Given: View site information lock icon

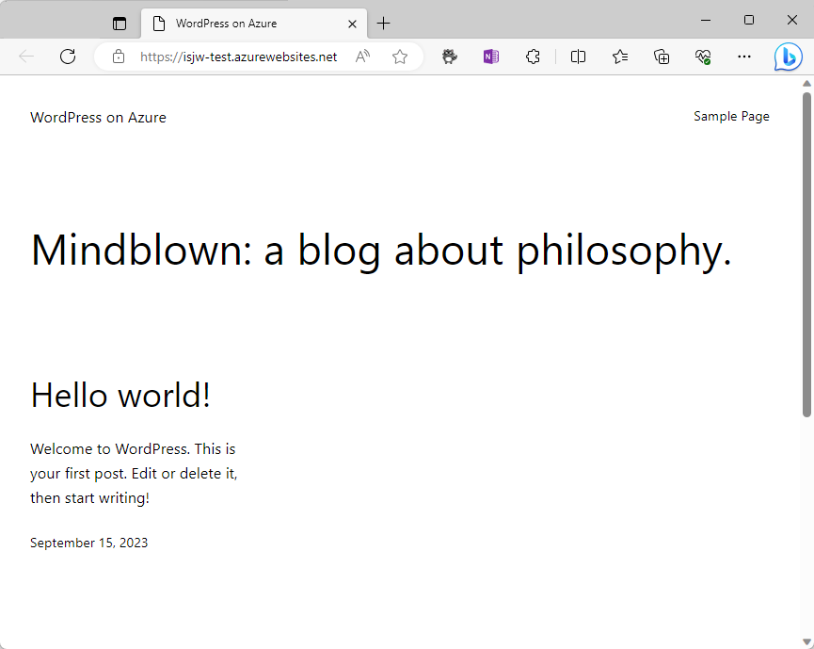Looking at the screenshot, I should point(119,57).
